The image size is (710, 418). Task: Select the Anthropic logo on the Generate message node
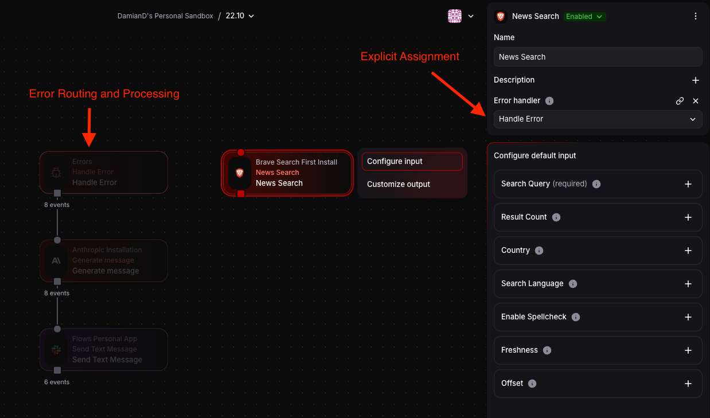coord(56,260)
